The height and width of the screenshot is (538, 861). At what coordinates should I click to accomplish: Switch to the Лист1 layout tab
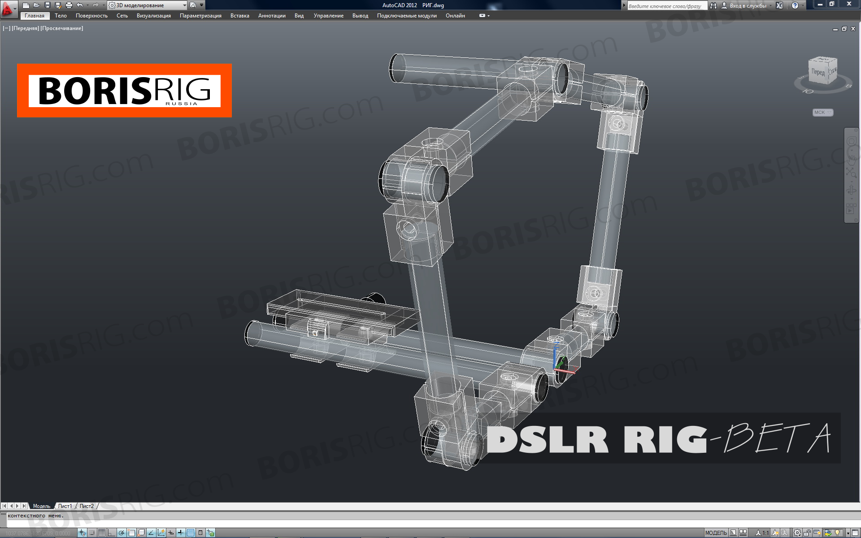pyautogui.click(x=65, y=506)
